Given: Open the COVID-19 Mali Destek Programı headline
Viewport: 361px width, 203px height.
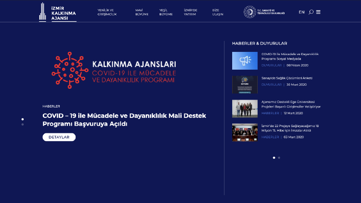Looking at the screenshot, I should pyautogui.click(x=124, y=120).
